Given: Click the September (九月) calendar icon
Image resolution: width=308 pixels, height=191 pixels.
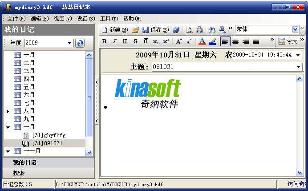Looking at the screenshot, I should (x=17, y=119).
